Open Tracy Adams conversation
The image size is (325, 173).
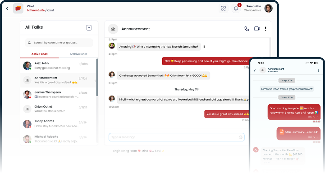point(58,123)
